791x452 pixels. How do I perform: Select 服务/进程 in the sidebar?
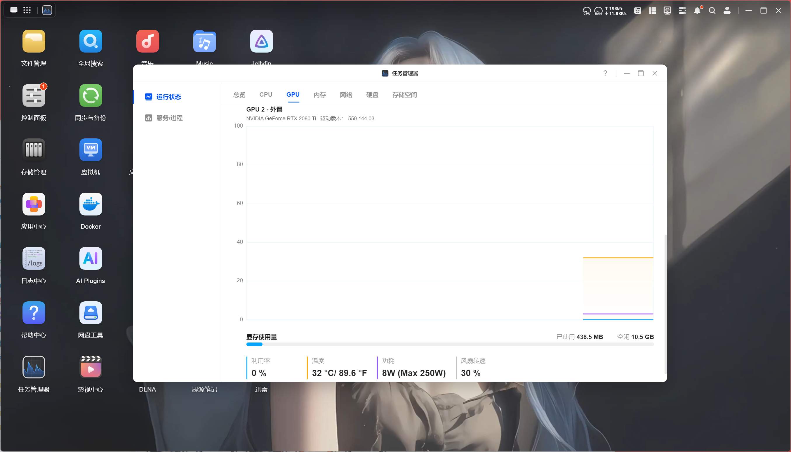[x=169, y=118]
